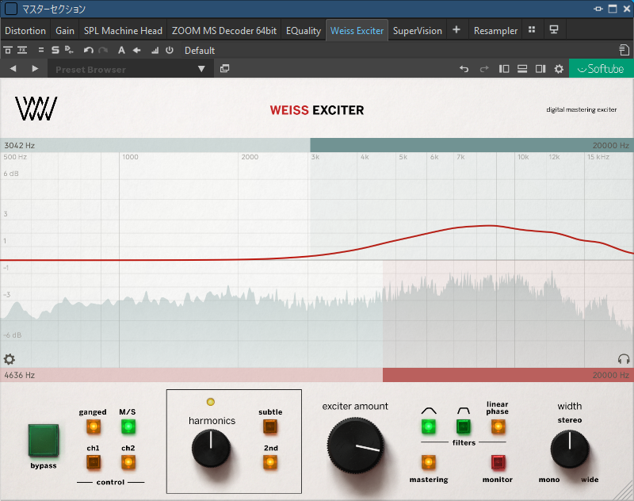Click the plus icon to add effect slot
The height and width of the screenshot is (501, 634).
click(456, 30)
